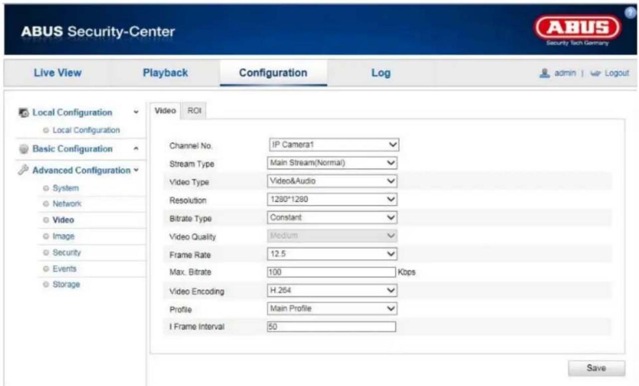
Task: Click the Video Encoding label
Action: (x=197, y=292)
